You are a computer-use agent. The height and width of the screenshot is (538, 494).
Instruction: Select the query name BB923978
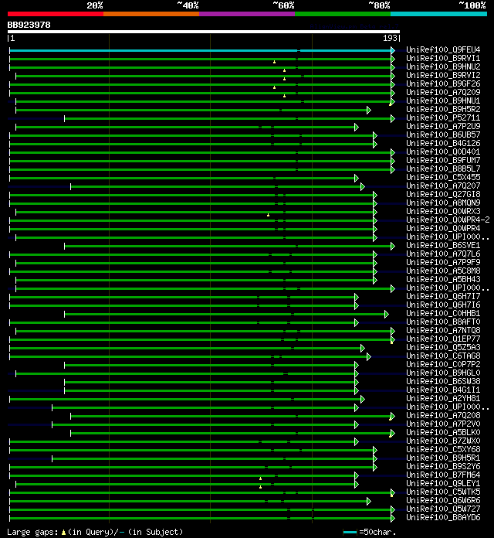29,25
